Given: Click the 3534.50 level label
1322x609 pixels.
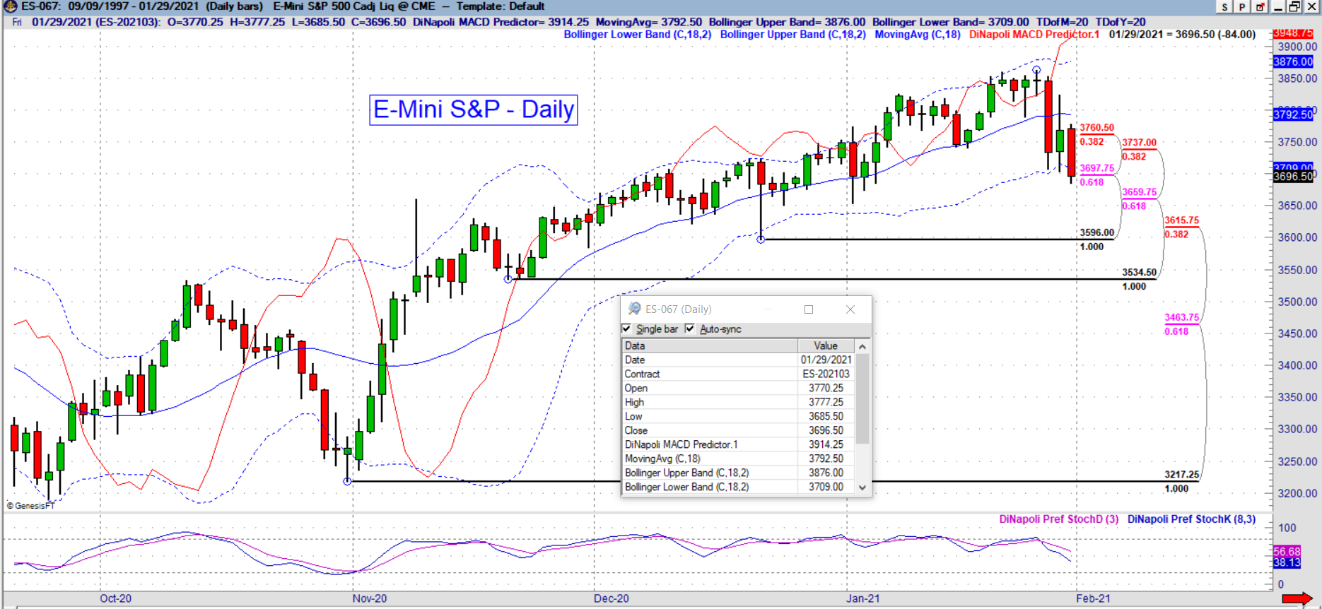Looking at the screenshot, I should click(1139, 272).
